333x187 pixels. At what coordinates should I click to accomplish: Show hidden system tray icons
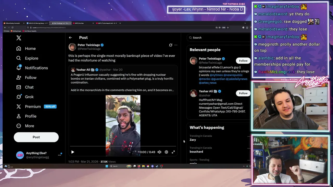[x=244, y=166]
